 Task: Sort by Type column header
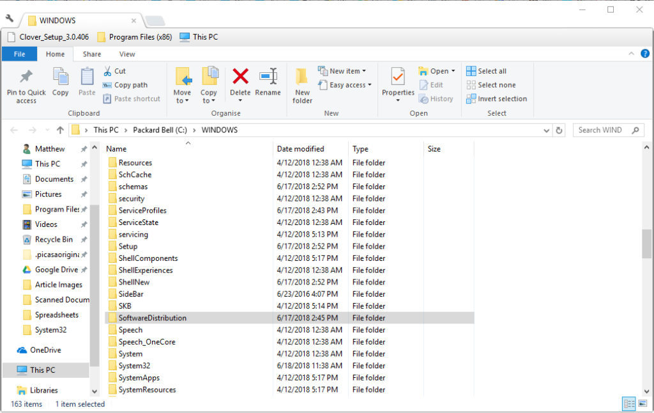coord(386,149)
